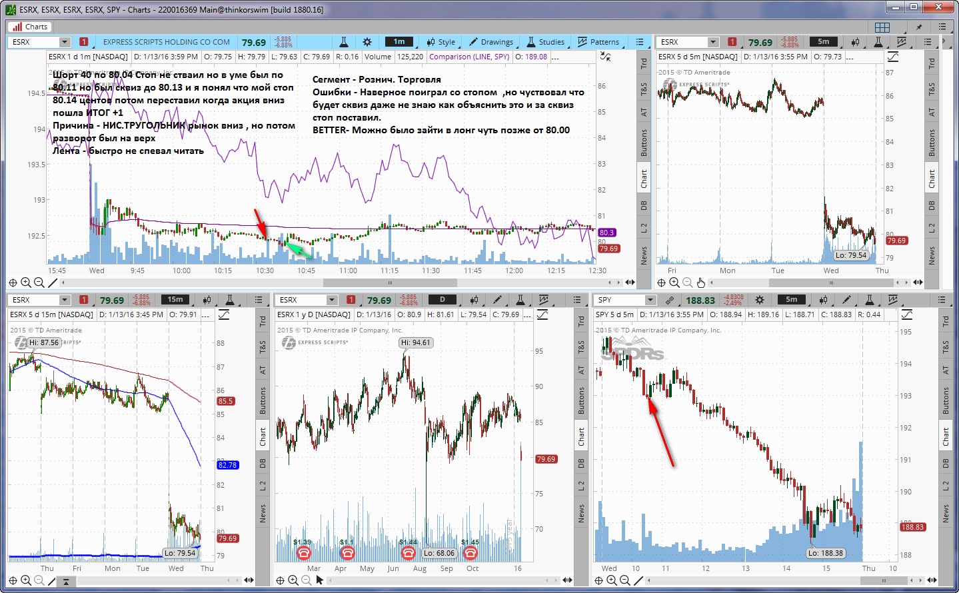Slide SPY chart horizontal scrollbar
This screenshot has height=593, width=959.
coord(884,580)
